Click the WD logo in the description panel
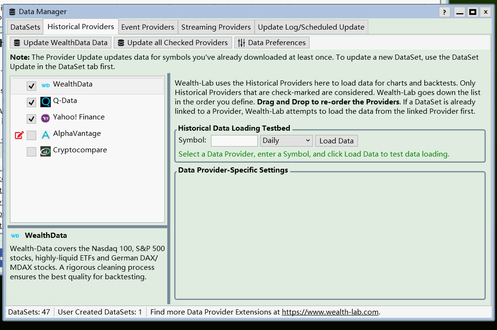Viewport: 497px width, 330px height. 15,236
